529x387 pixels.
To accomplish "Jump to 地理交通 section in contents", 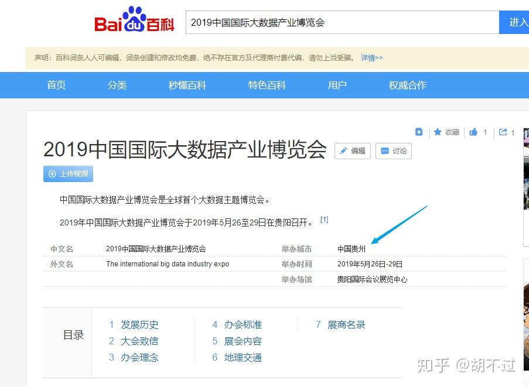I will pyautogui.click(x=243, y=357).
